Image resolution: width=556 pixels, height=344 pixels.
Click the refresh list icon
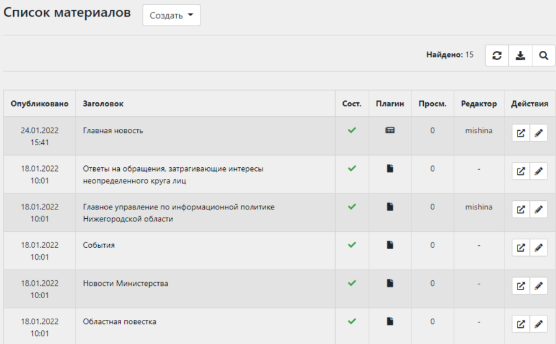[x=497, y=56]
